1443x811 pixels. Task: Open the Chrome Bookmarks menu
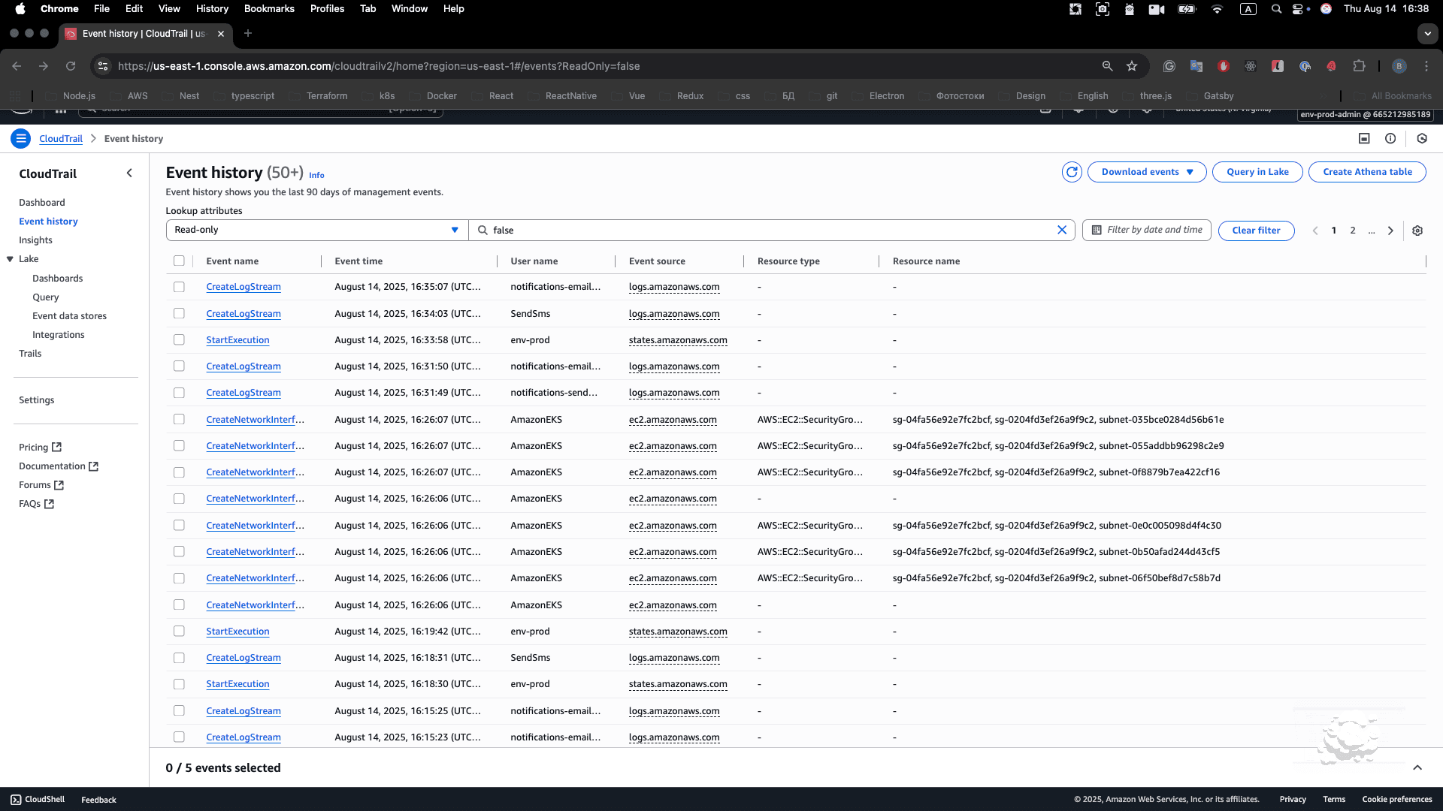pyautogui.click(x=269, y=8)
